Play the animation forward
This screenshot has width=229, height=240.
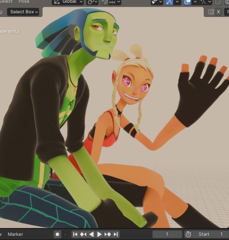(99, 234)
